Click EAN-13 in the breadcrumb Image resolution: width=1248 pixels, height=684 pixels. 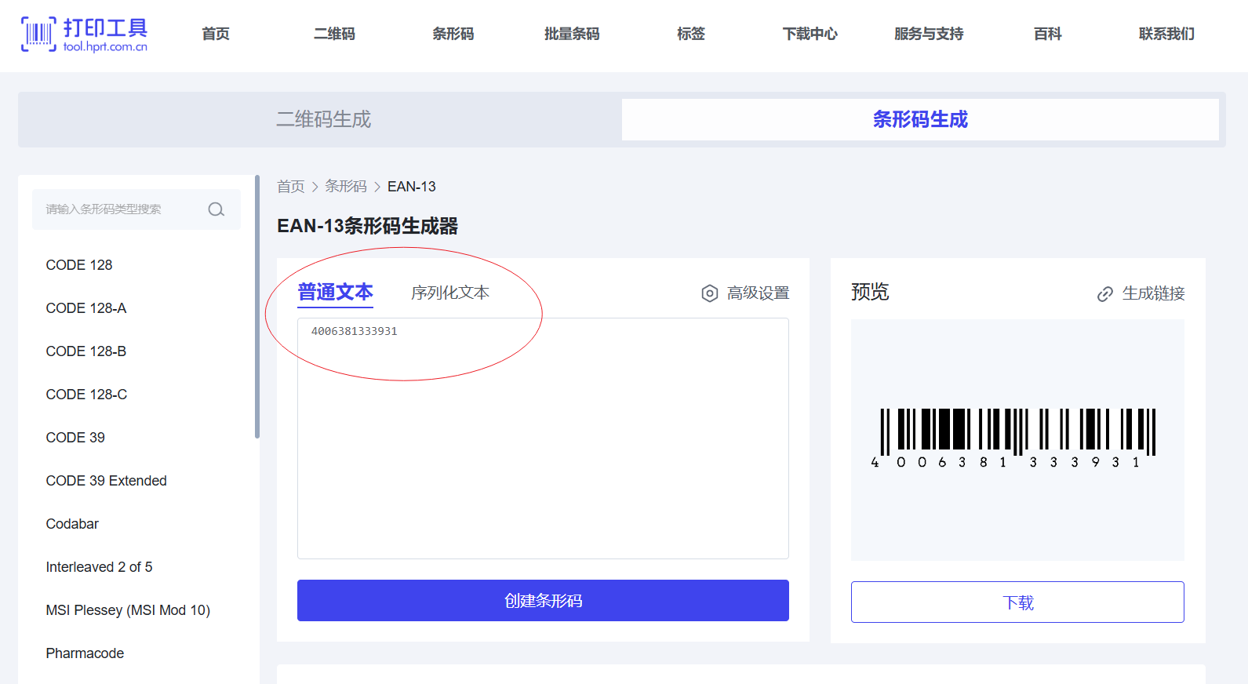click(x=412, y=187)
